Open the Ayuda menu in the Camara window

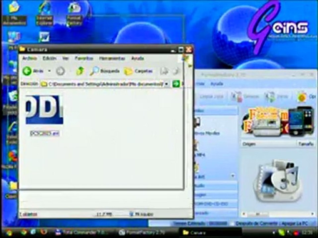pyautogui.click(x=138, y=59)
